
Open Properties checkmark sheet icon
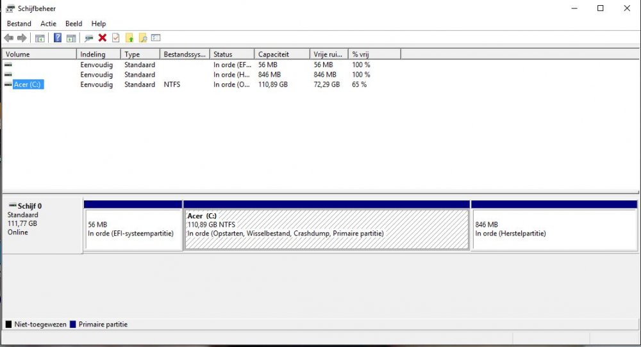coord(116,38)
